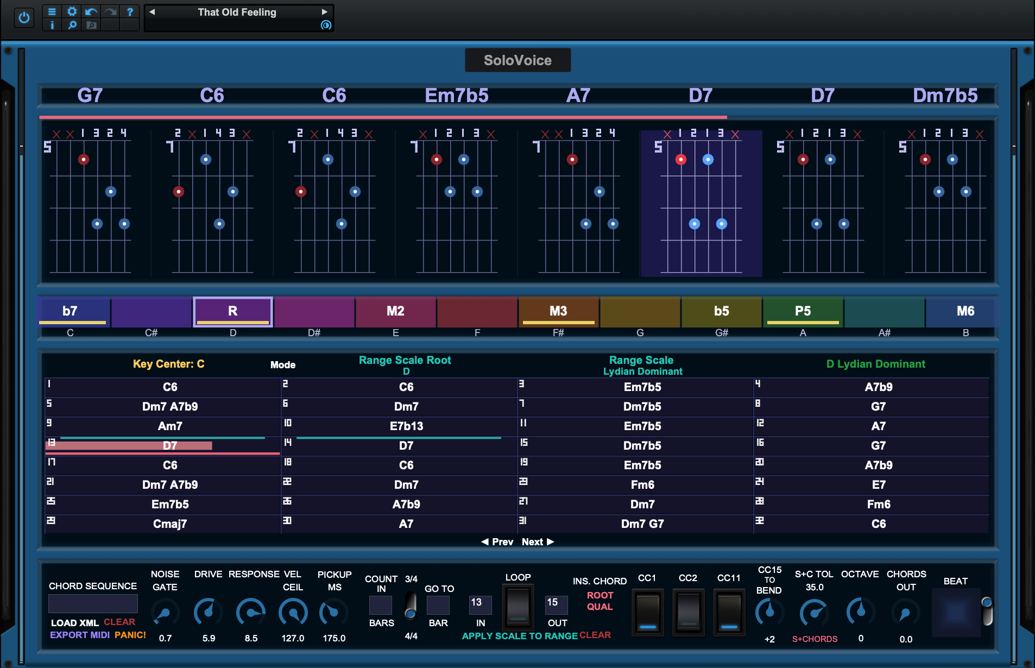Toggle the CC2 switch
1035x668 pixels.
[688, 613]
